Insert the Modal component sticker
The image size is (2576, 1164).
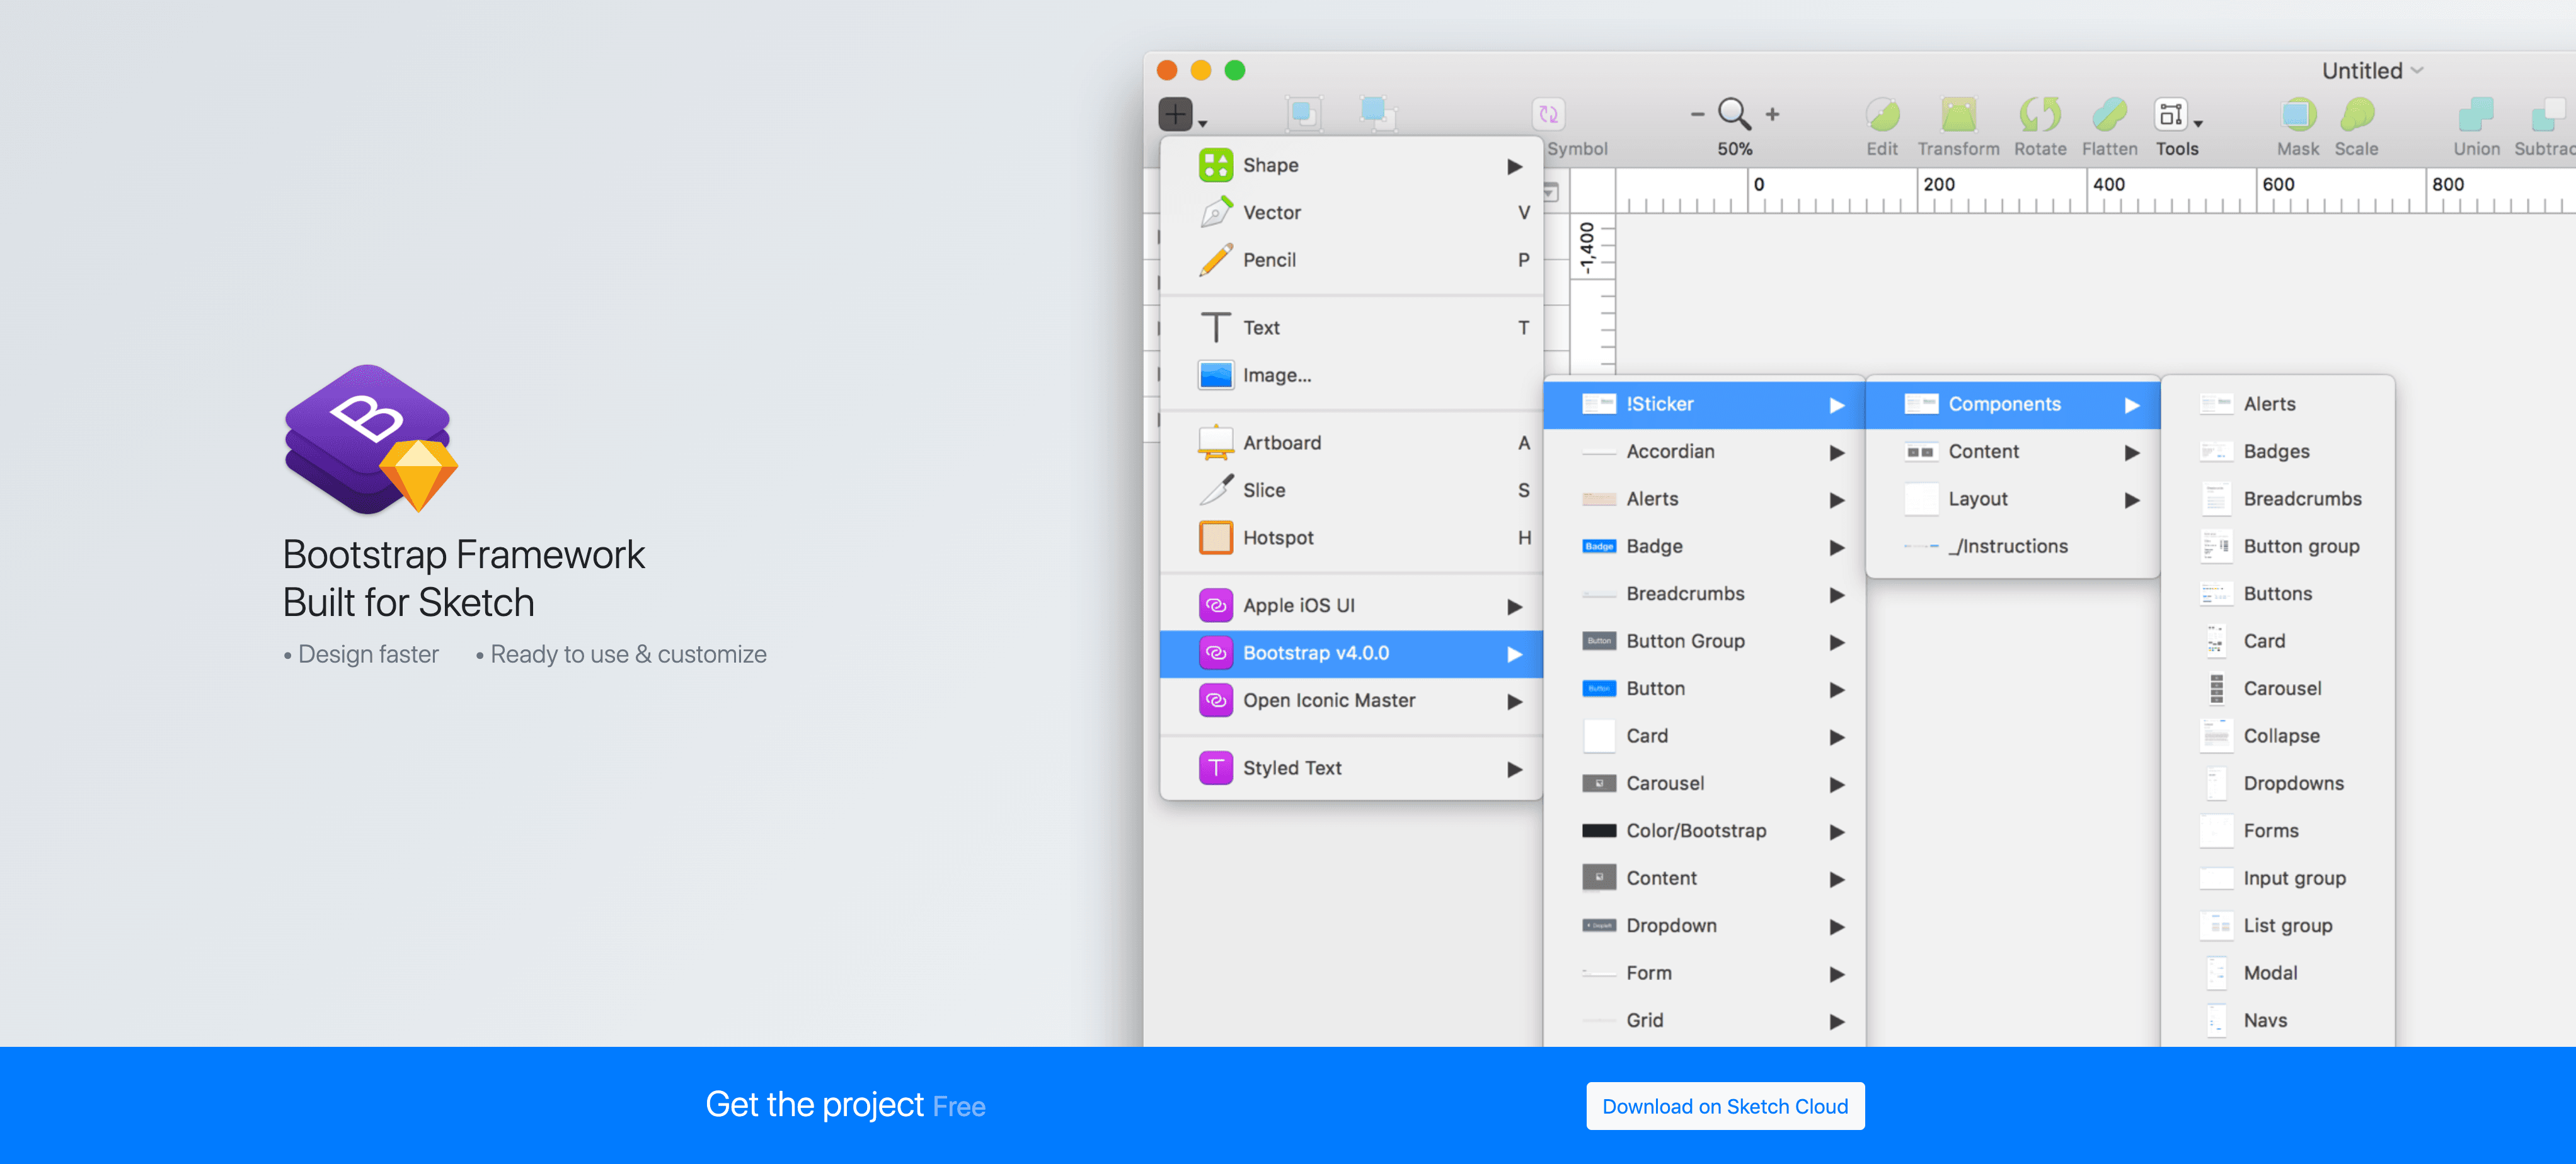(x=2278, y=973)
